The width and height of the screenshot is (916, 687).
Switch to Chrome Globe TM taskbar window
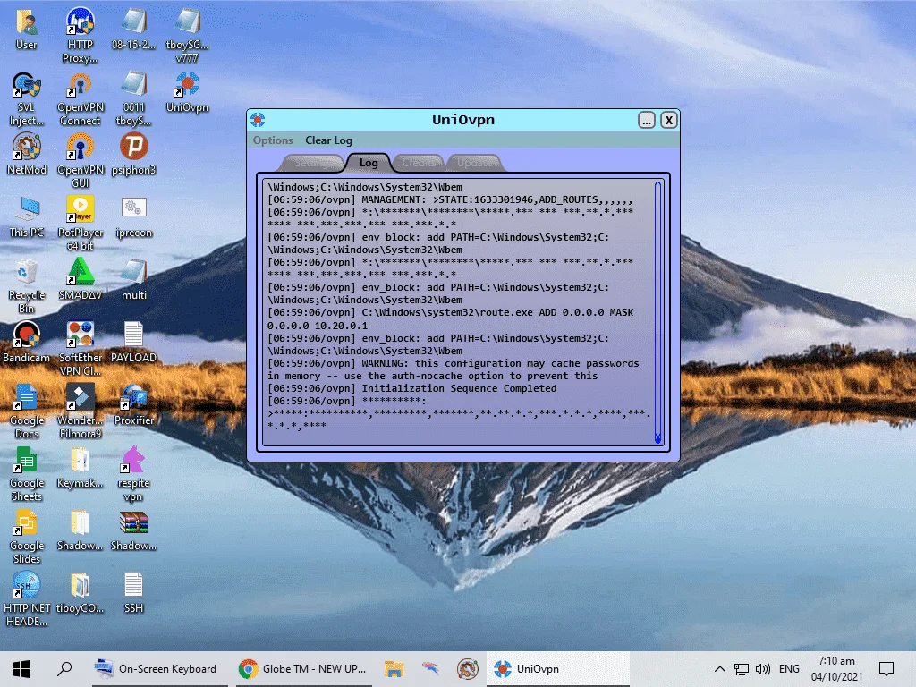304,669
